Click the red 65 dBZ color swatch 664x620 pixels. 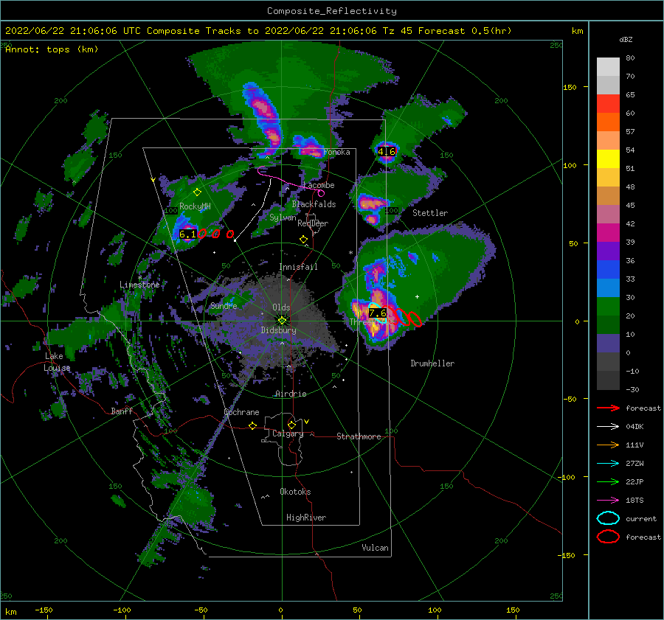609,104
